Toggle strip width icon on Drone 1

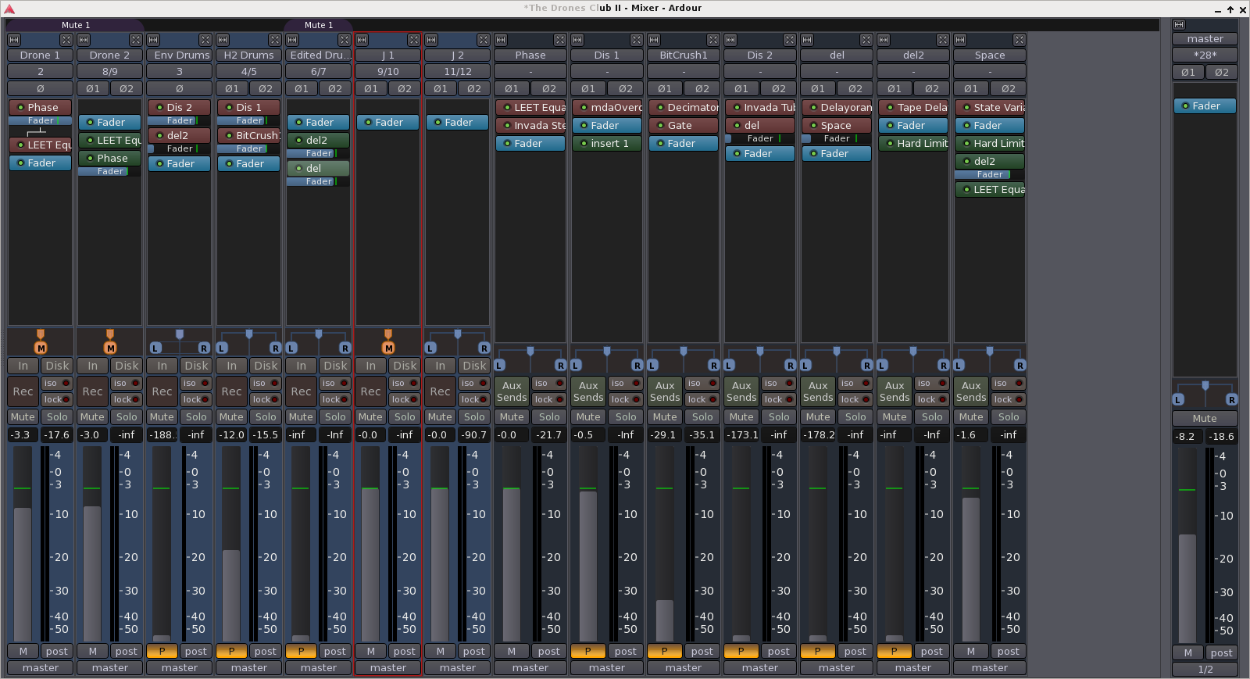point(14,40)
